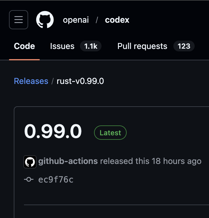209x218 pixels.
Task: Click the 123 pull requests counter
Action: [184, 46]
